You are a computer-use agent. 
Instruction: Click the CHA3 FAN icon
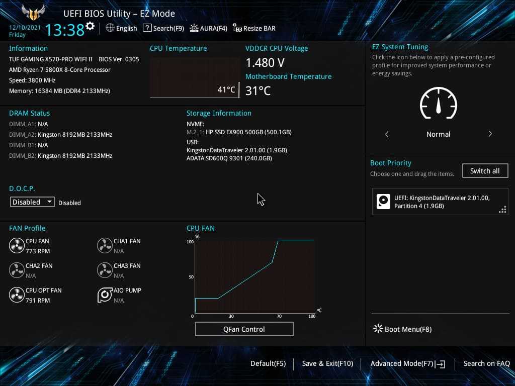(x=105, y=270)
